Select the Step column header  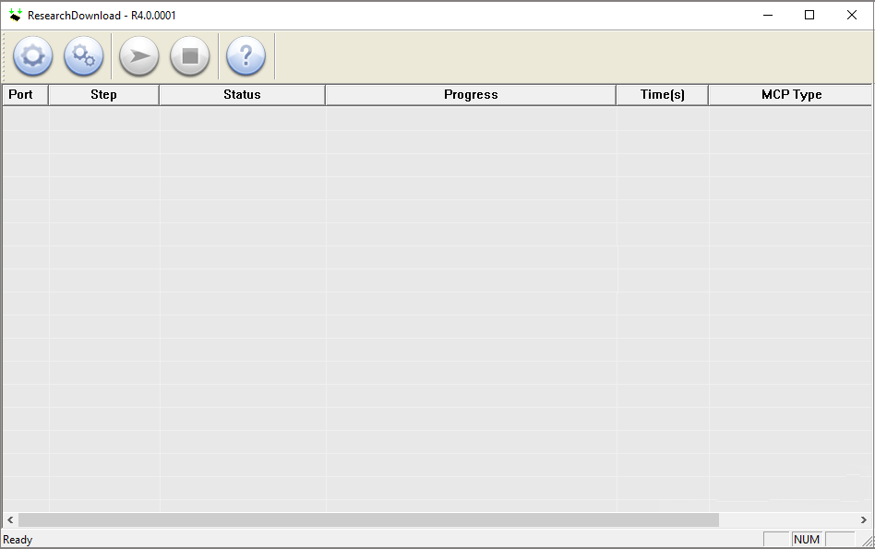coord(103,95)
